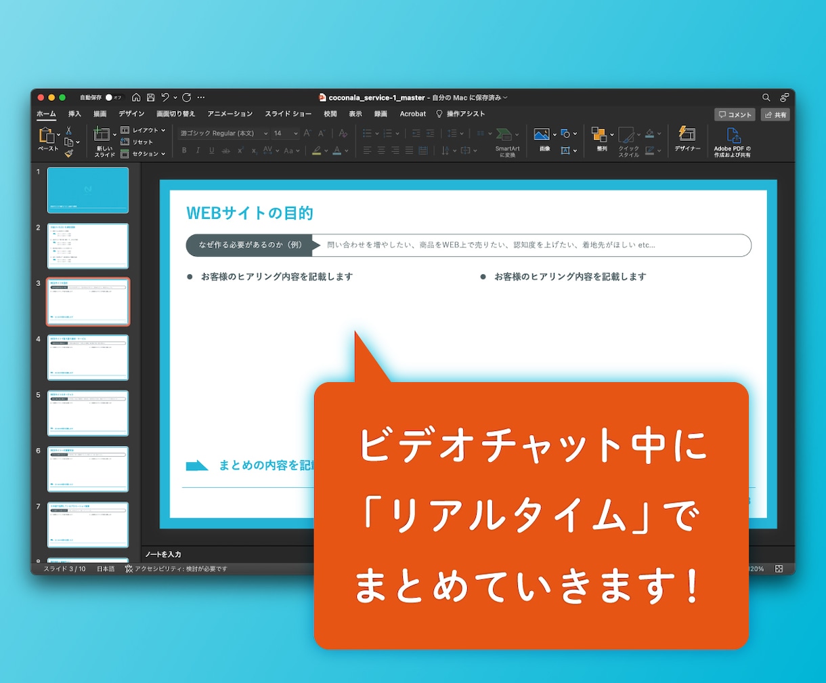Click the language indicator 日本語
Image resolution: width=826 pixels, height=683 pixels.
coord(106,569)
